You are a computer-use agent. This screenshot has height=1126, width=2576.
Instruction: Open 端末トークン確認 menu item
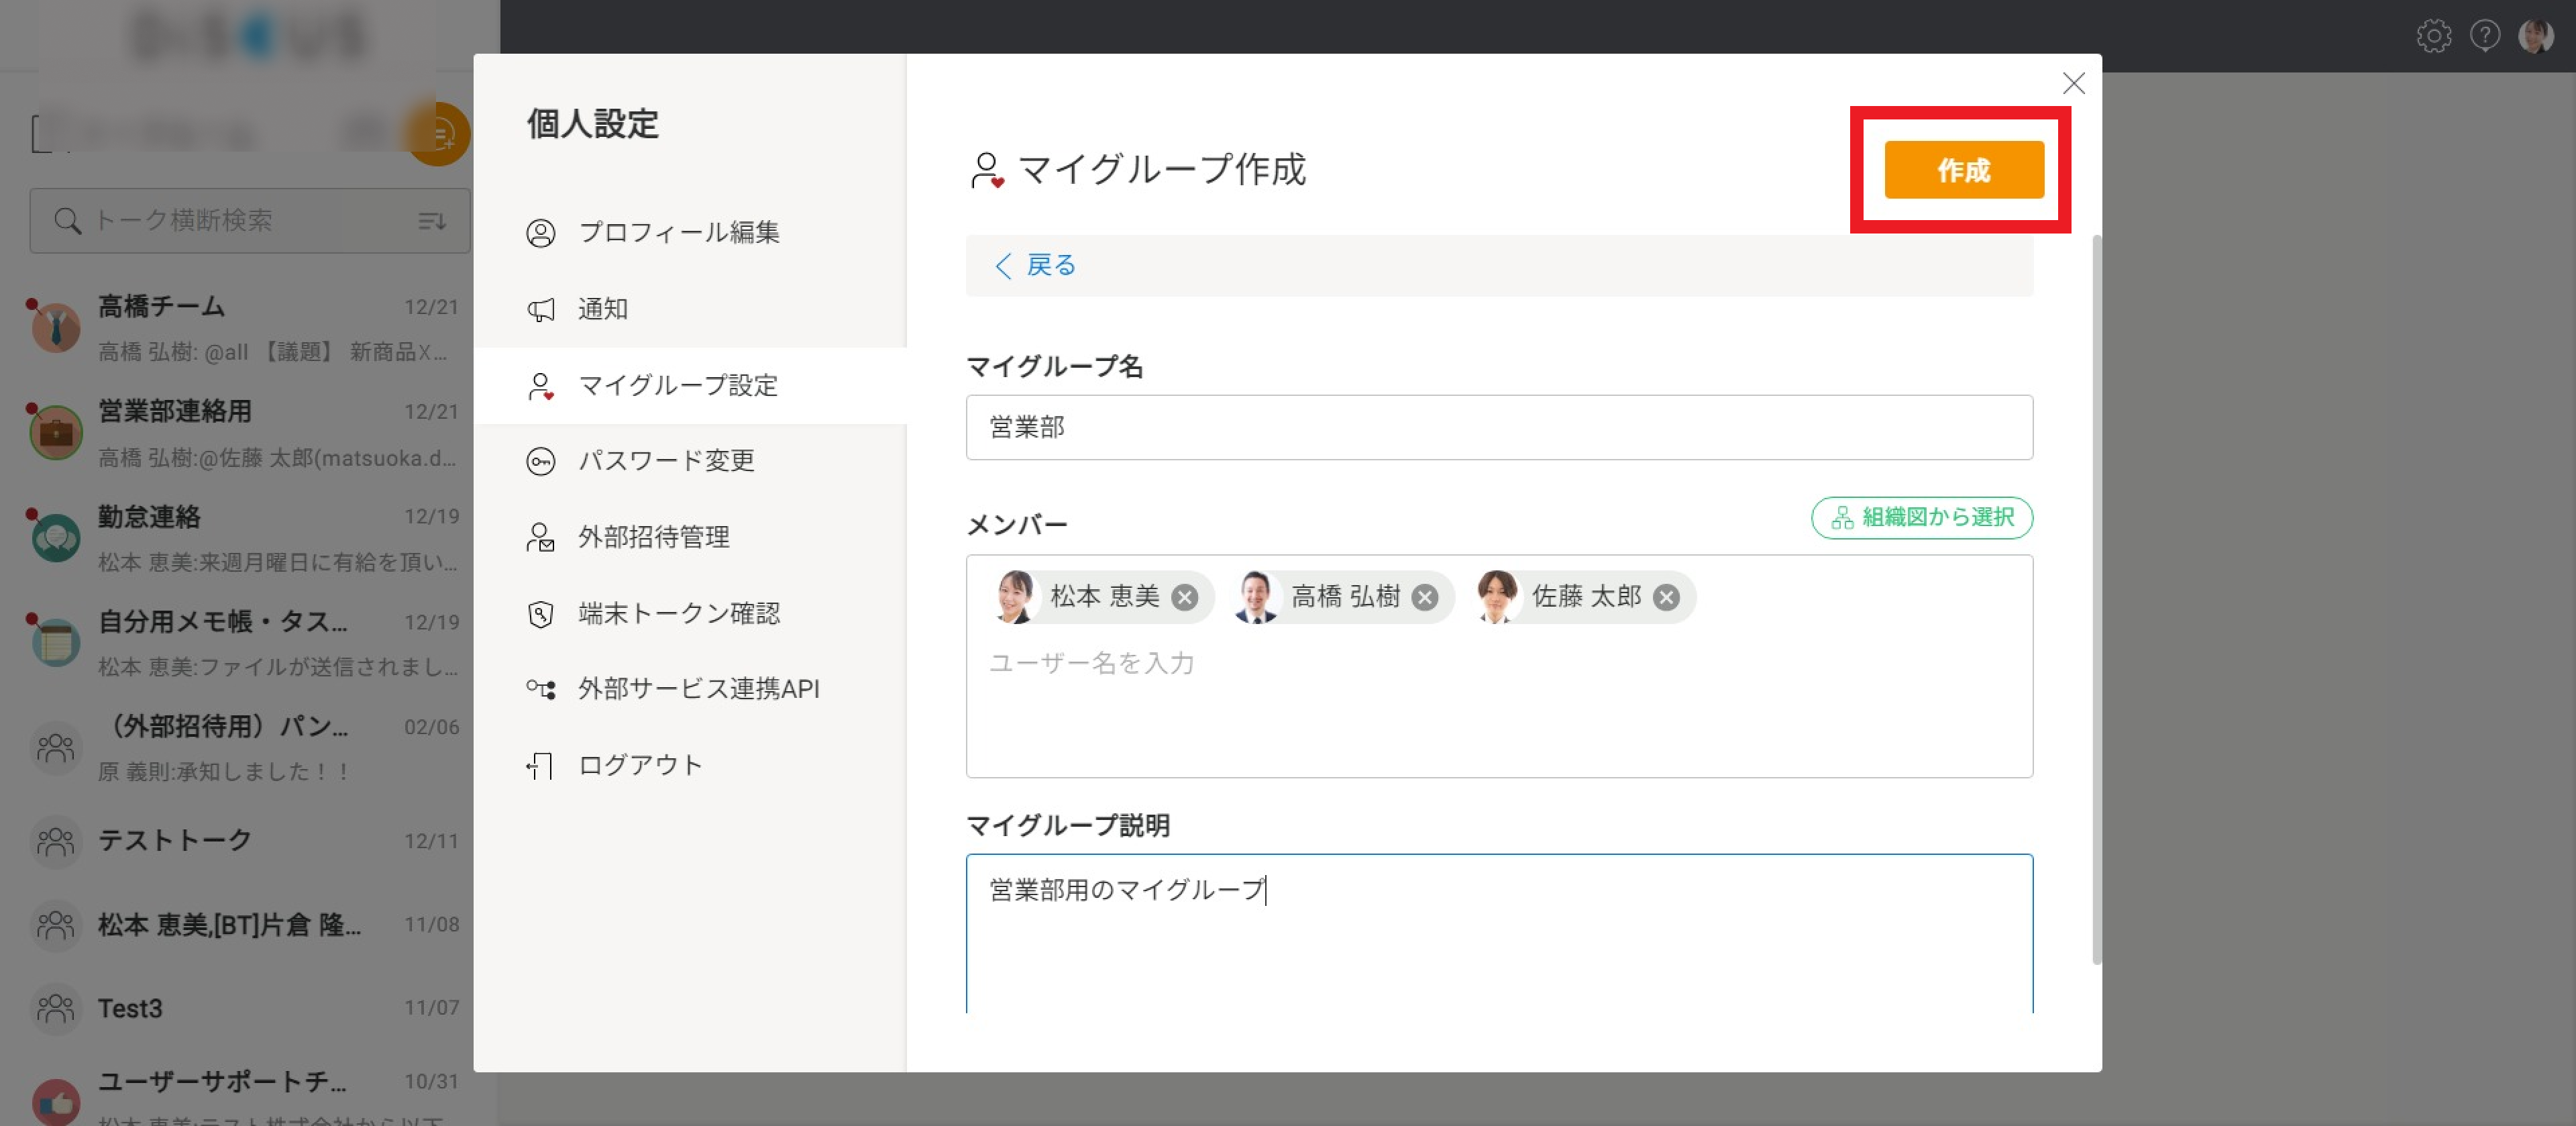pos(678,613)
